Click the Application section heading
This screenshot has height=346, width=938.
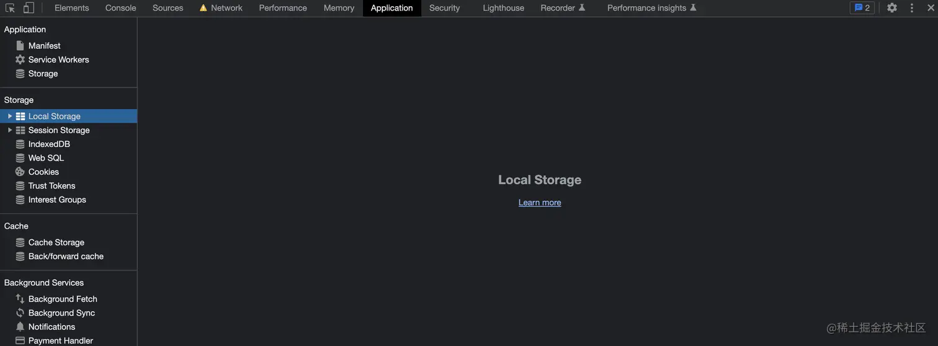(25, 29)
